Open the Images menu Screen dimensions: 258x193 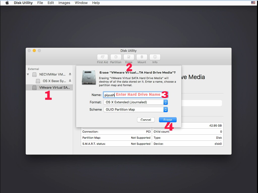[x=64, y=3]
